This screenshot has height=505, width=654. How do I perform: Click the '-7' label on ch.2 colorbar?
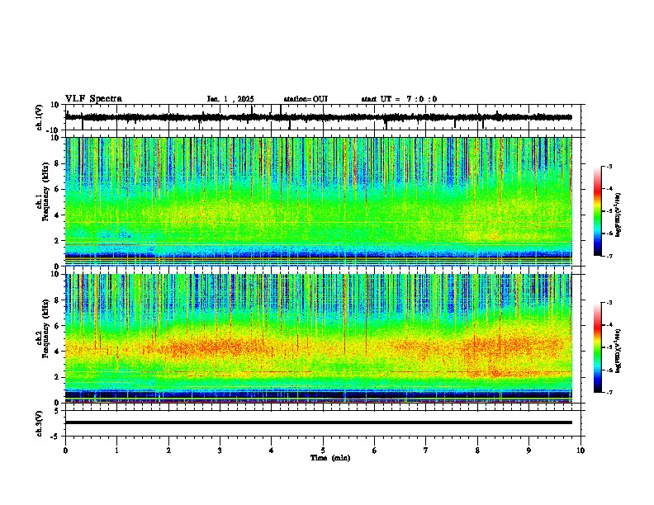pos(609,393)
